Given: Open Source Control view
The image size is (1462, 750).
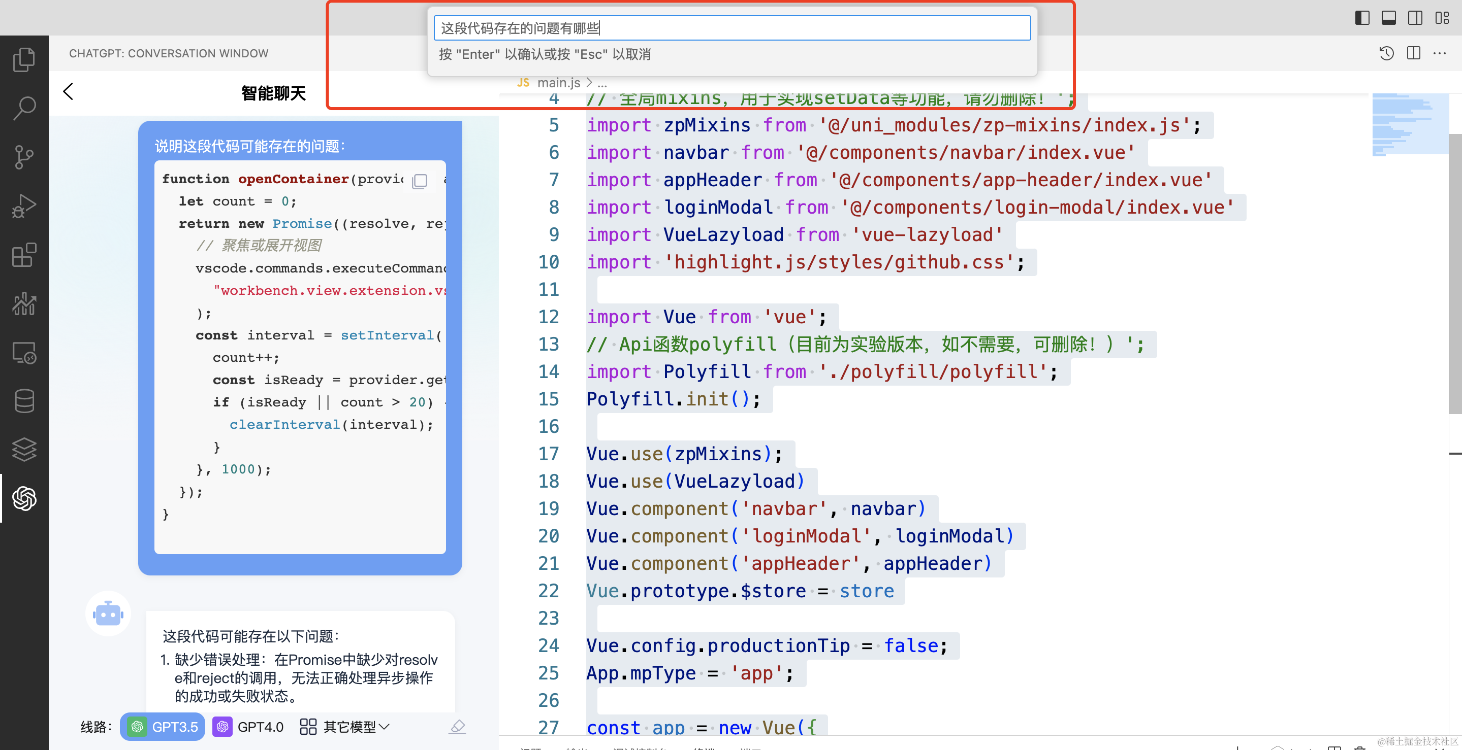Looking at the screenshot, I should [x=24, y=157].
